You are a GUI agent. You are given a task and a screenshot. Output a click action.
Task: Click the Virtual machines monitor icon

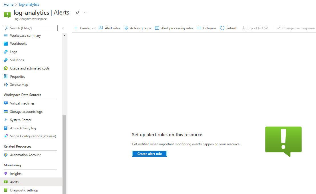[x=6, y=103]
